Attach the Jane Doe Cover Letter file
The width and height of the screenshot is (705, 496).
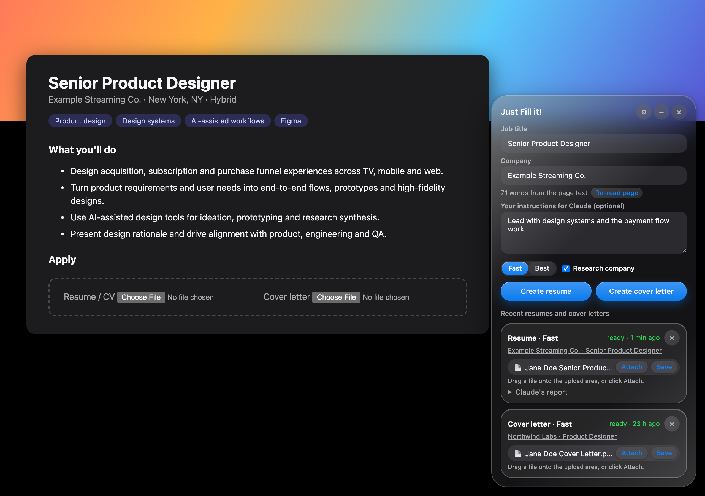tap(632, 453)
